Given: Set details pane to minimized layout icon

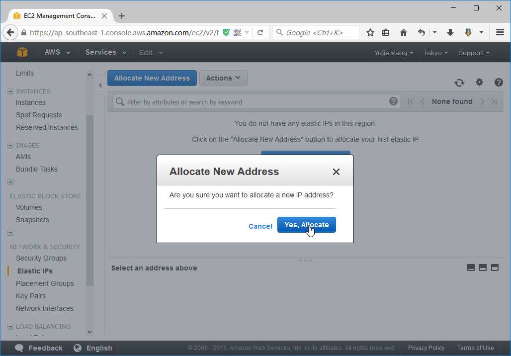Looking at the screenshot, I should (x=471, y=267).
